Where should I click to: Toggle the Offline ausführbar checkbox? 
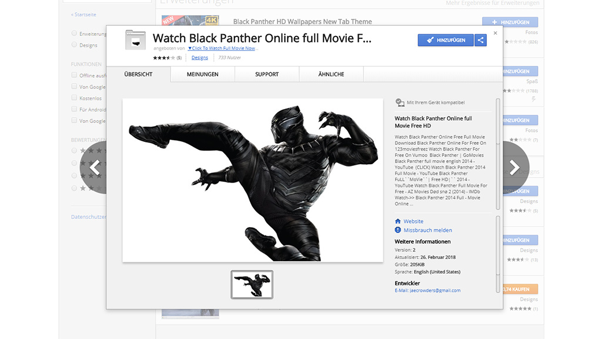coord(74,75)
